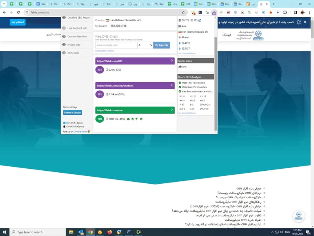This screenshot has width=314, height=236.
Task: Open the Chrome Store rating link
Action: point(80,132)
